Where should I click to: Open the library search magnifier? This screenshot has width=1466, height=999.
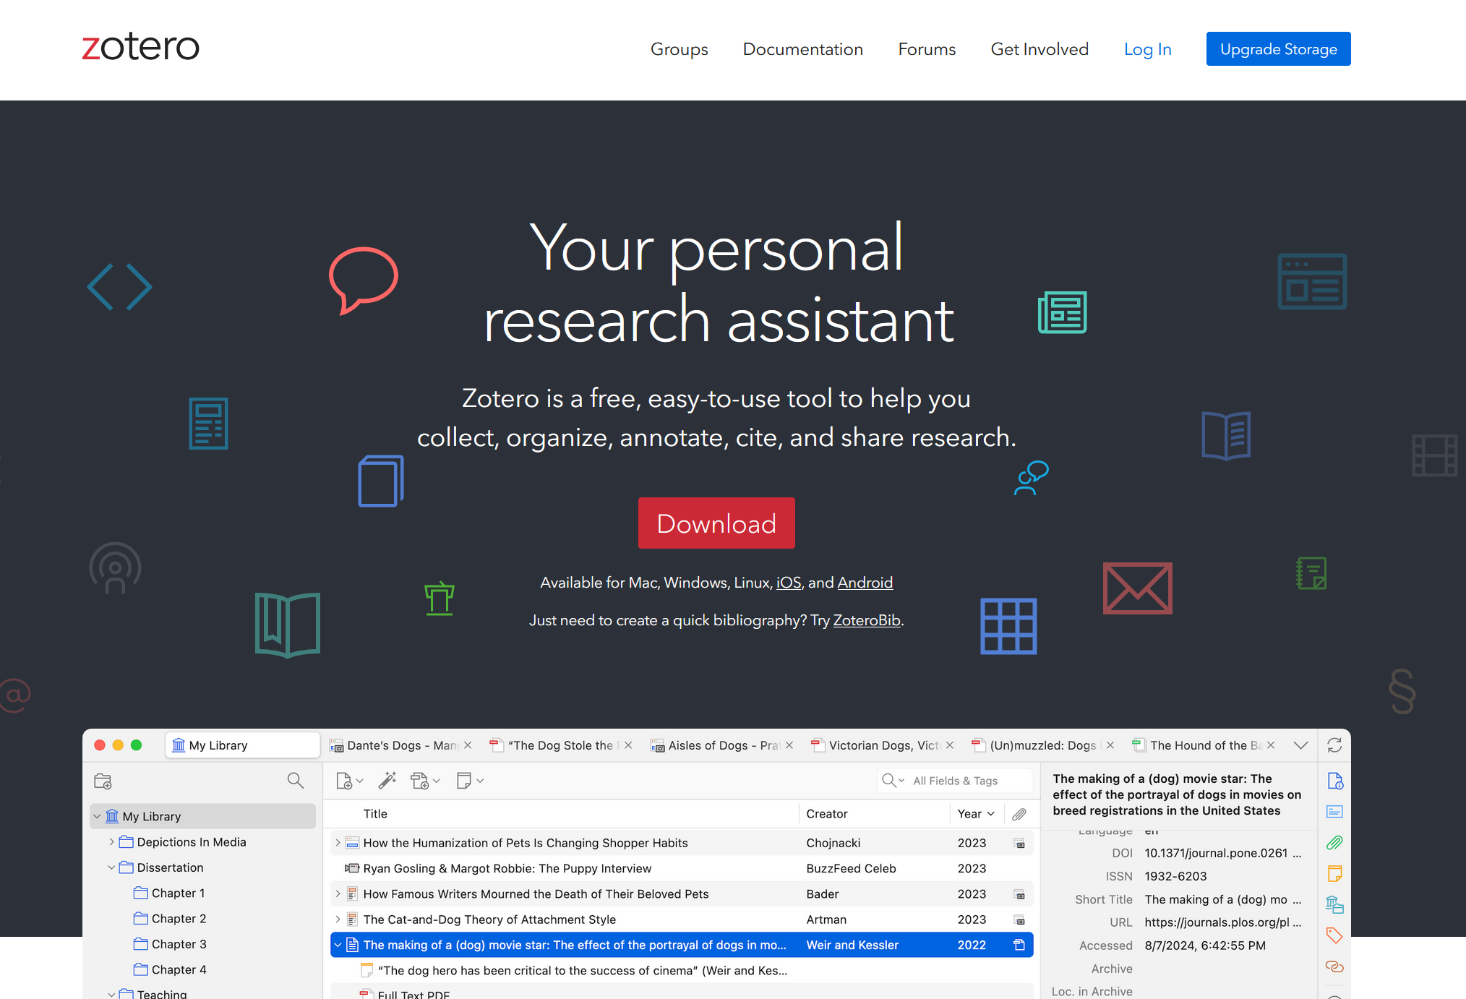click(295, 781)
